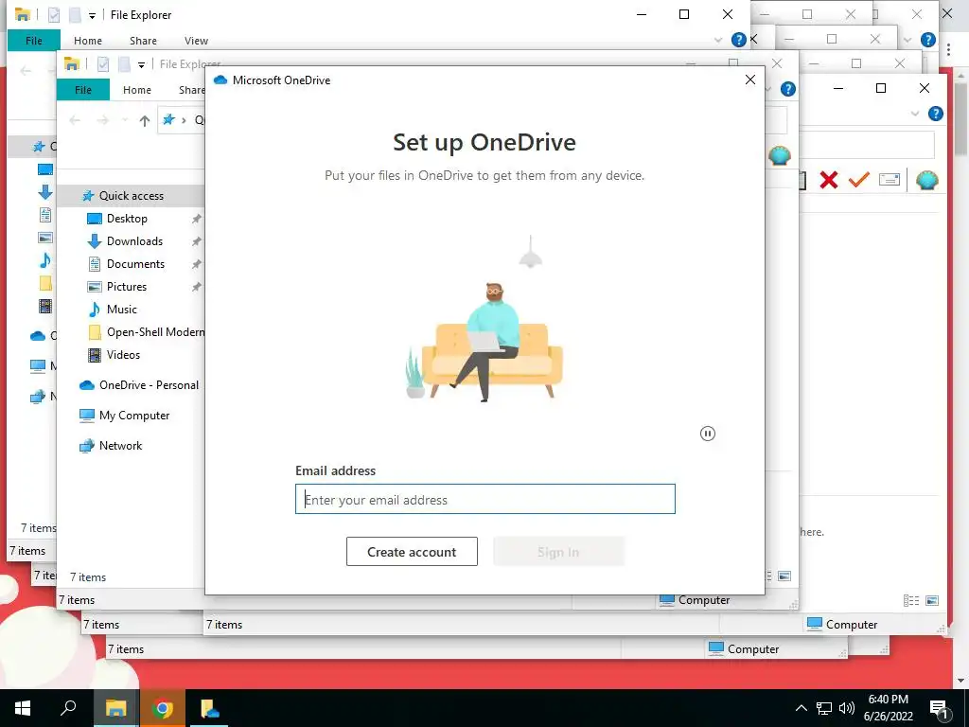Click the Chrome taskbar icon
This screenshot has height=727, width=969.
click(x=162, y=708)
